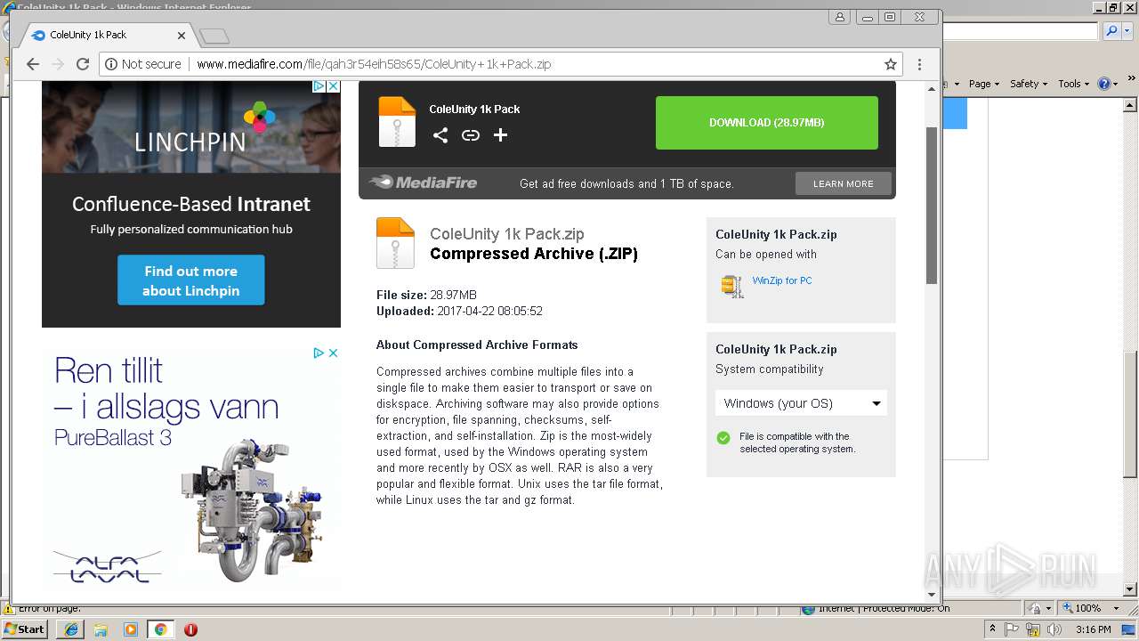Open the Safety menu in Internet Explorer

[x=1029, y=84]
